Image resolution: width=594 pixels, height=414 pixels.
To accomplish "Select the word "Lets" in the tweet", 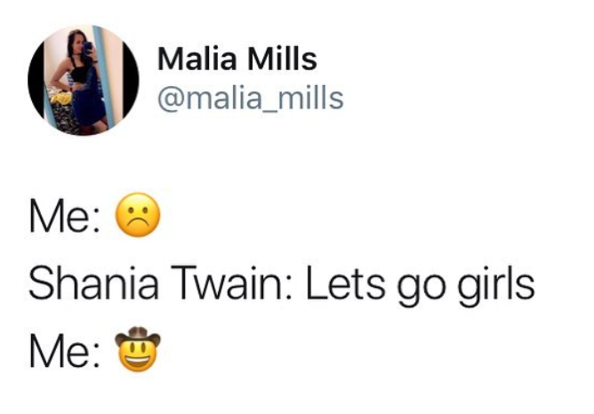I will pyautogui.click(x=337, y=284).
